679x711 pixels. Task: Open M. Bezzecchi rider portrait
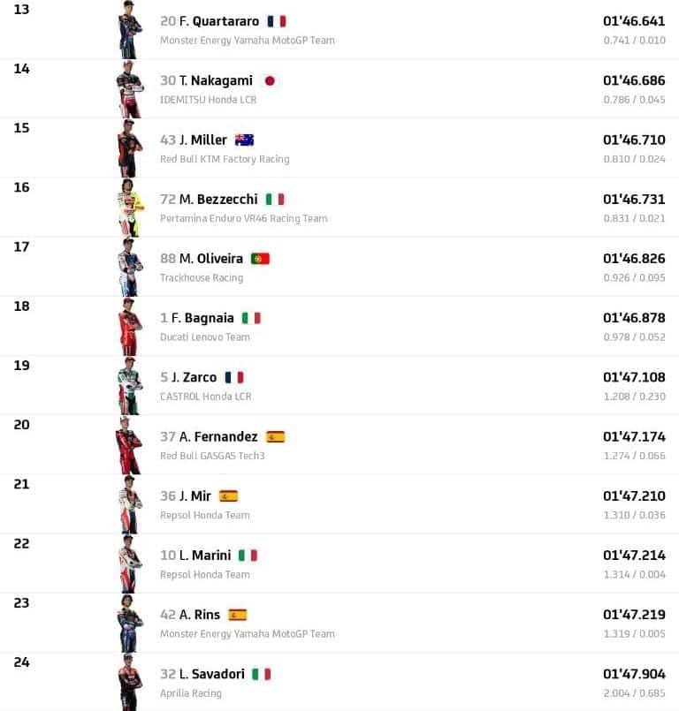[x=129, y=208]
